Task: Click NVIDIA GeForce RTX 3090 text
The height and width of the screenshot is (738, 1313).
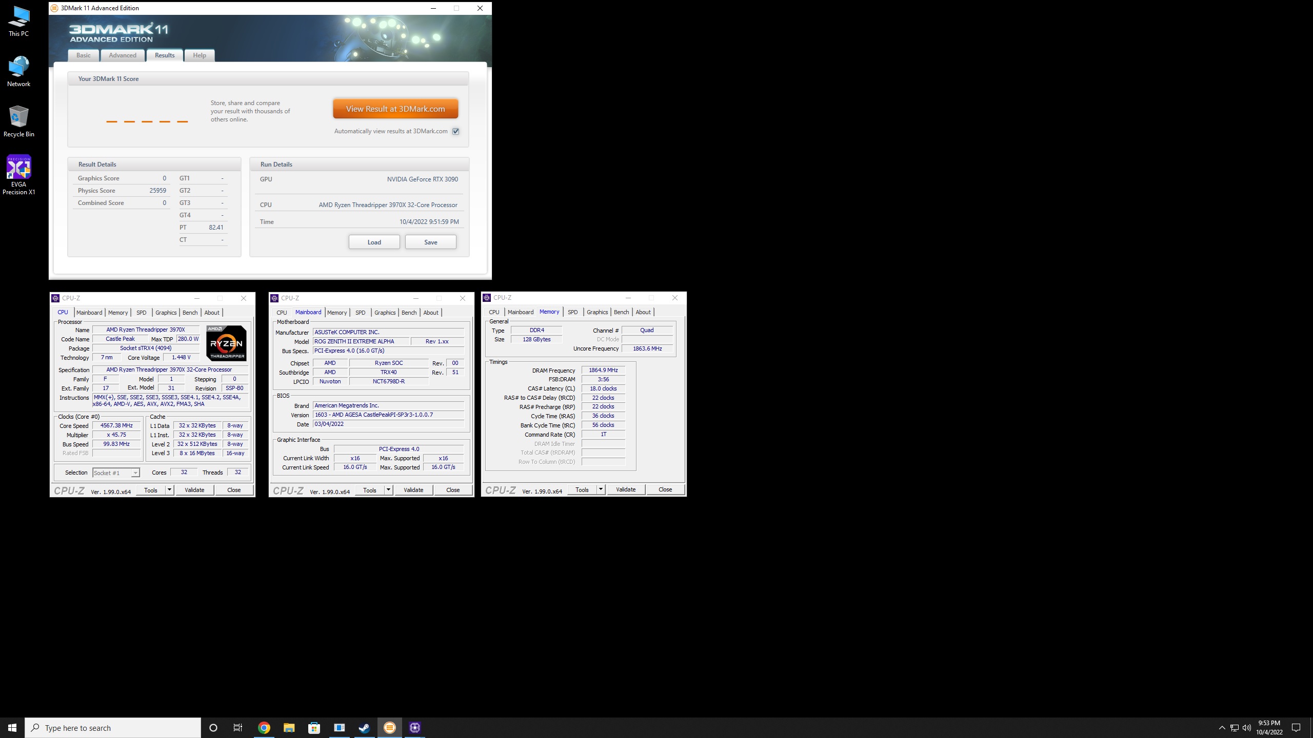Action: (x=423, y=179)
